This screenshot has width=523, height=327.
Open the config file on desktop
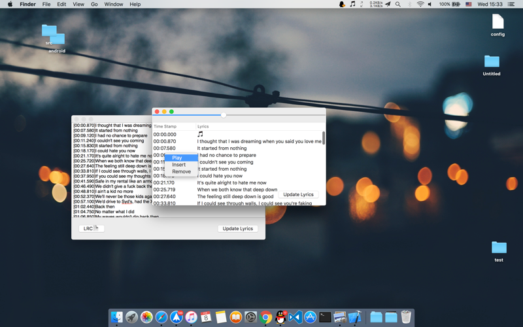[x=498, y=25]
